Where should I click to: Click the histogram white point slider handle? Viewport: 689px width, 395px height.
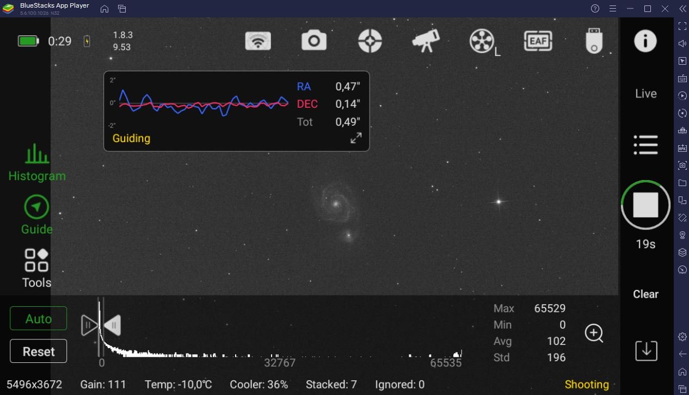pyautogui.click(x=112, y=325)
